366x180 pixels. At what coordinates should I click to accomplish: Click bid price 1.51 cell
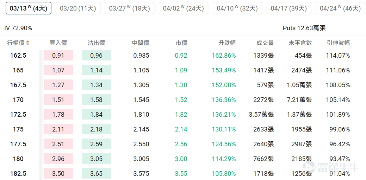pos(58,99)
